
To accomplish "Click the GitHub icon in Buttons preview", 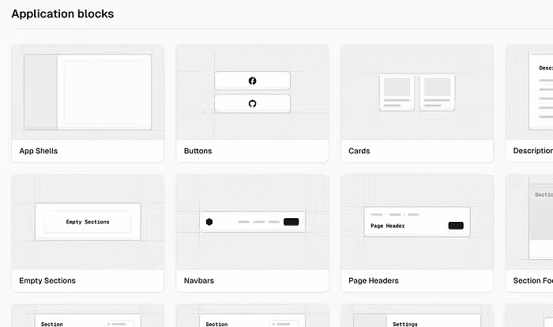I will coord(252,103).
